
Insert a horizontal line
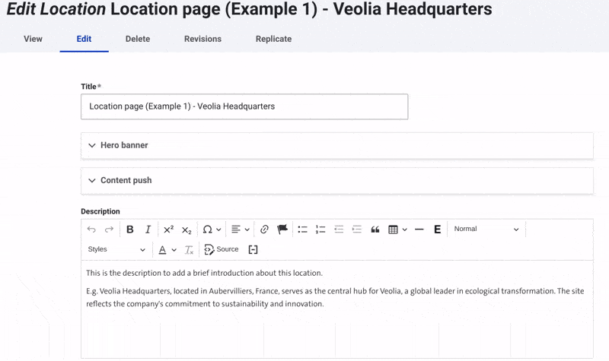coord(419,230)
